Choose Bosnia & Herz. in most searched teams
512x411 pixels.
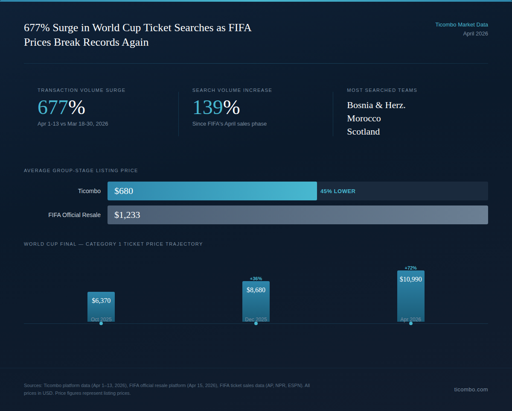(376, 105)
